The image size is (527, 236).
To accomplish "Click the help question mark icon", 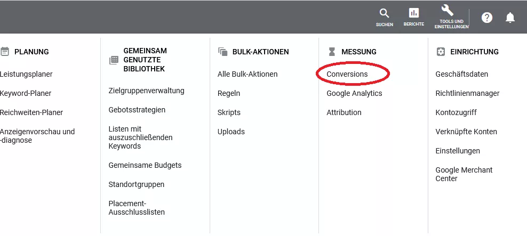I will point(486,18).
